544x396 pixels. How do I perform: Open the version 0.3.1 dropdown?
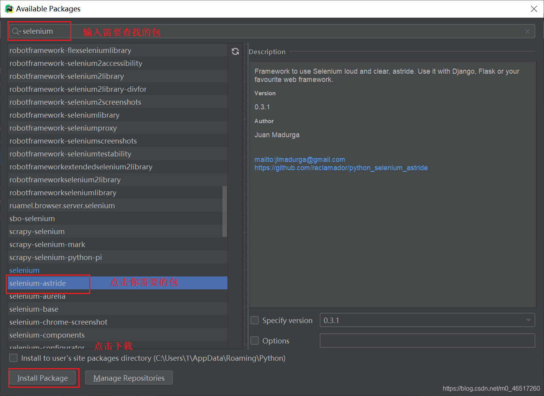click(428, 320)
